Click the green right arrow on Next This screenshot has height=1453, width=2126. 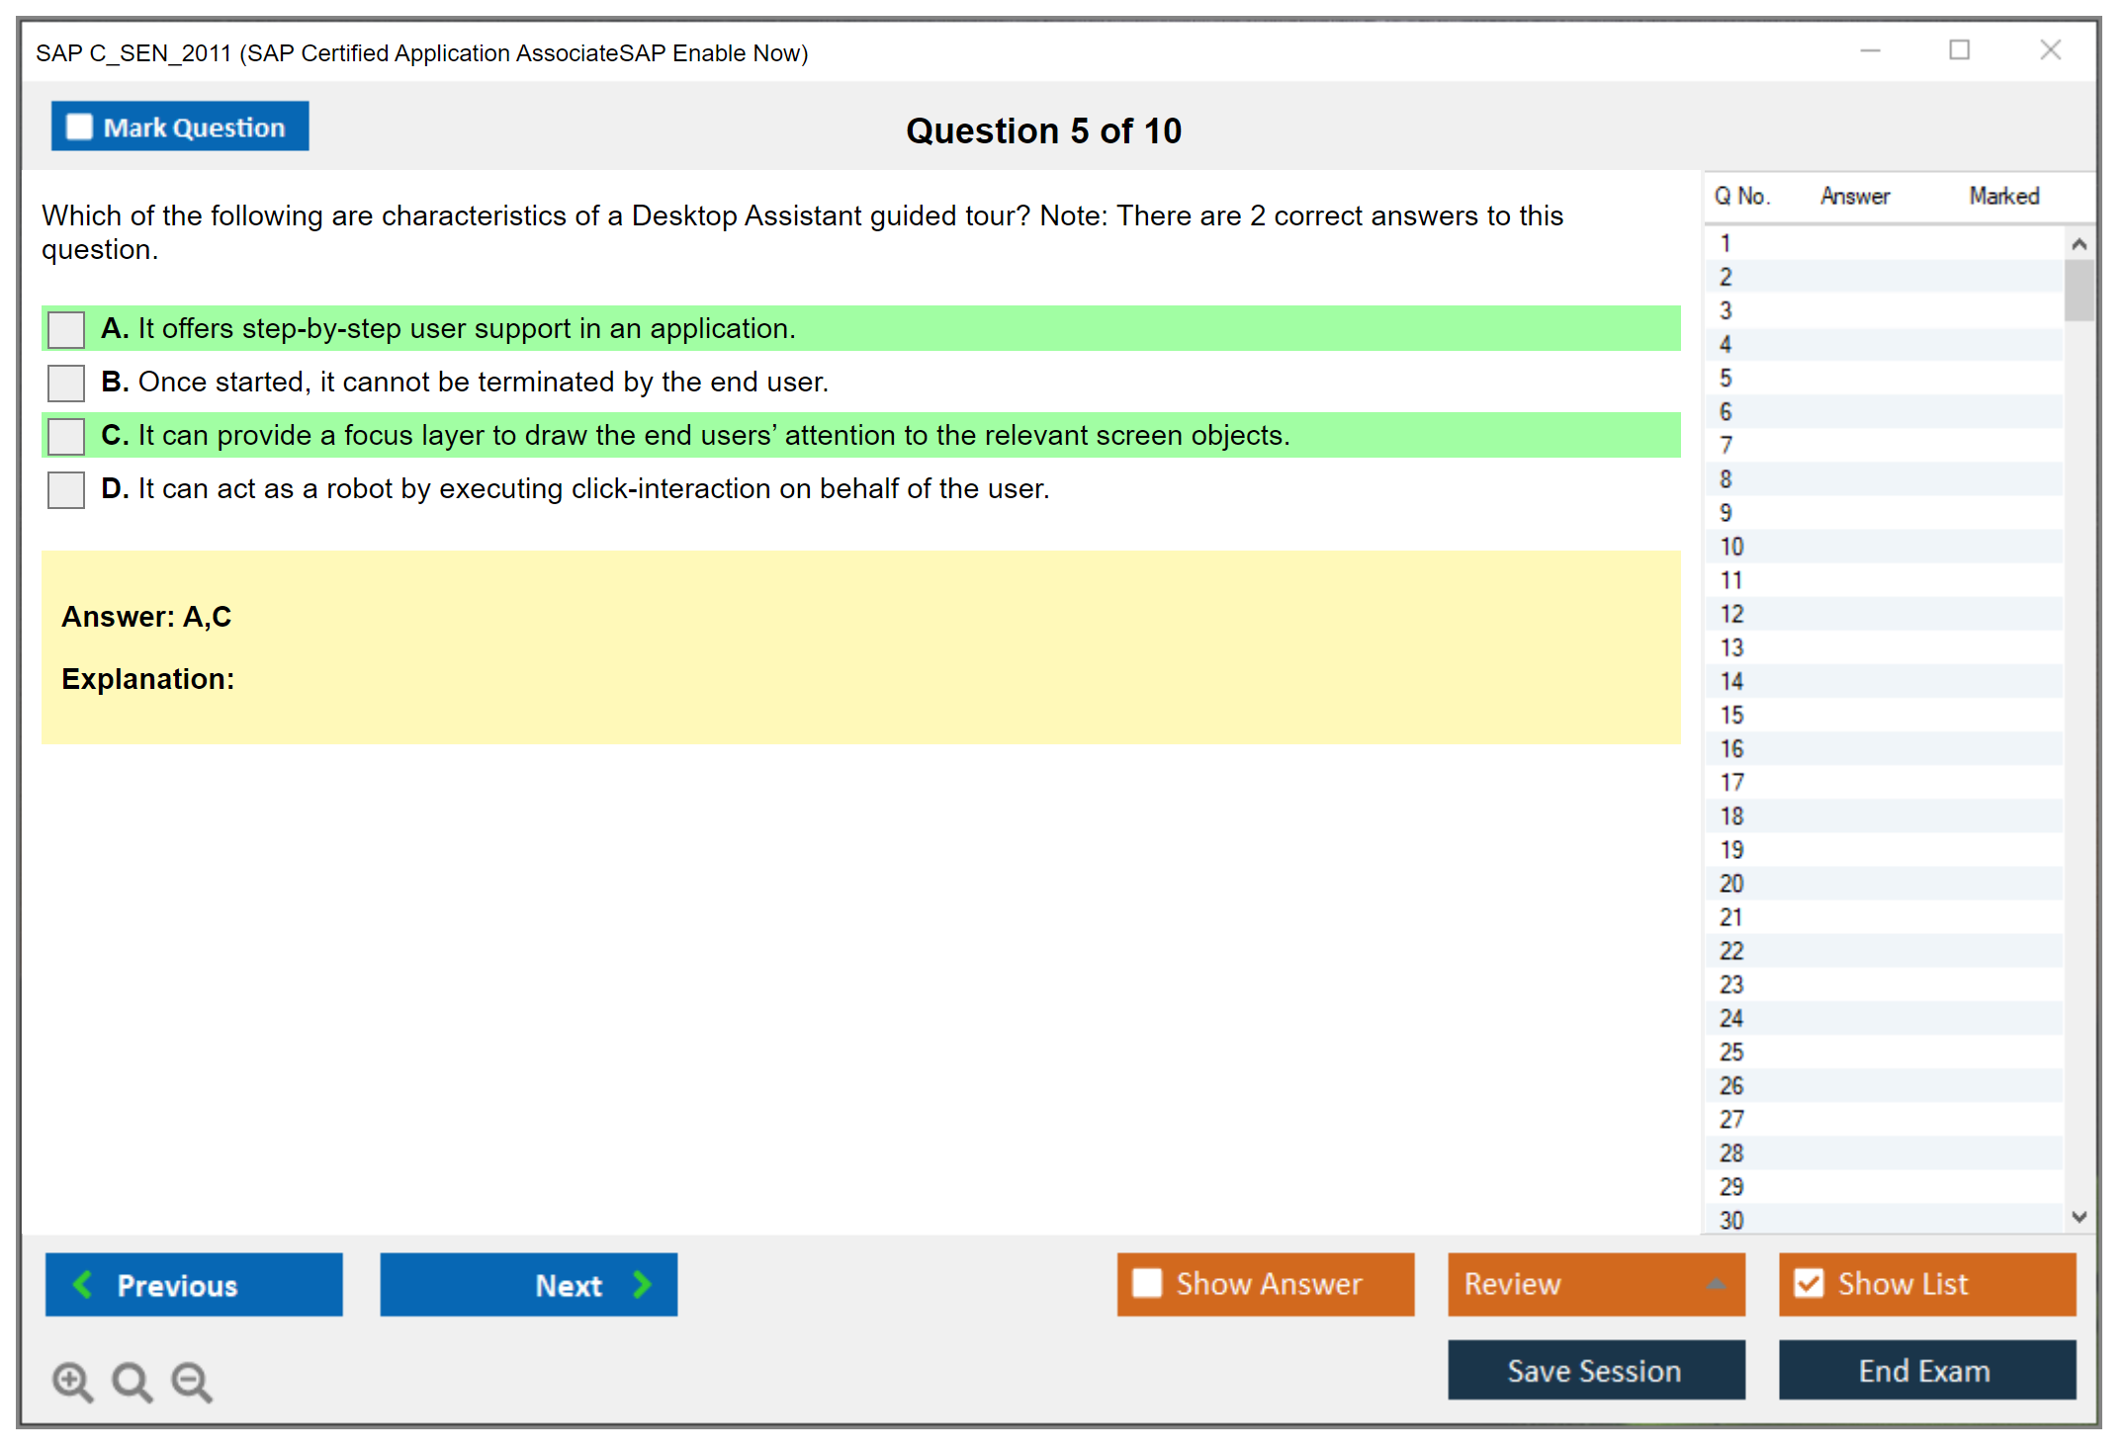642,1284
